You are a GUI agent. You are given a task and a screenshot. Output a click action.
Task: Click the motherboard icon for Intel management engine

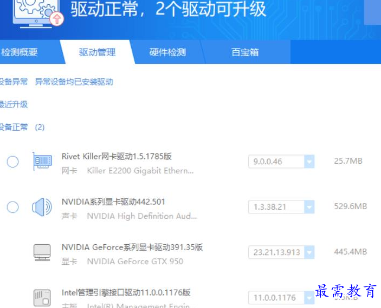click(x=42, y=298)
